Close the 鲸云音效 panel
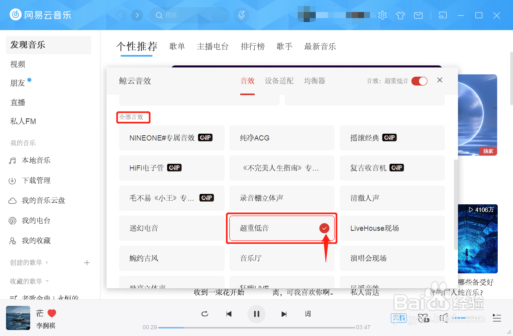The image size is (513, 336). [440, 80]
